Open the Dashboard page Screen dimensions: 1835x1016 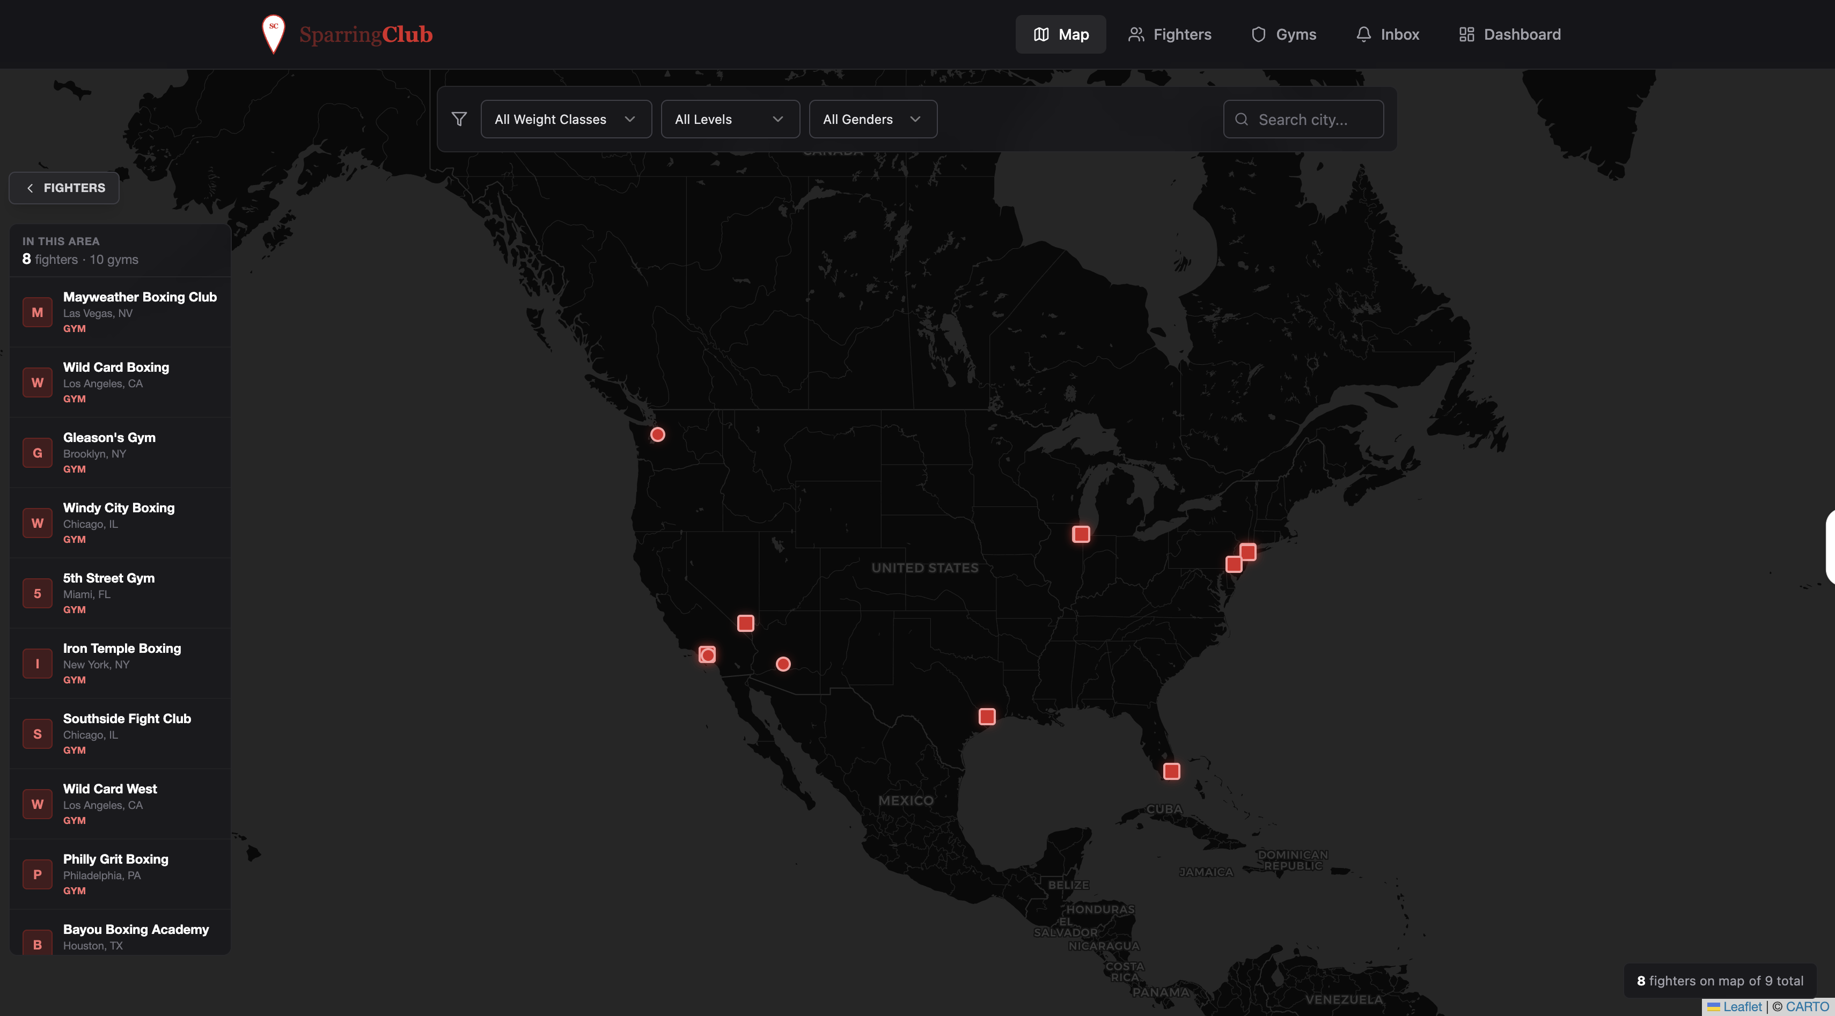1509,34
